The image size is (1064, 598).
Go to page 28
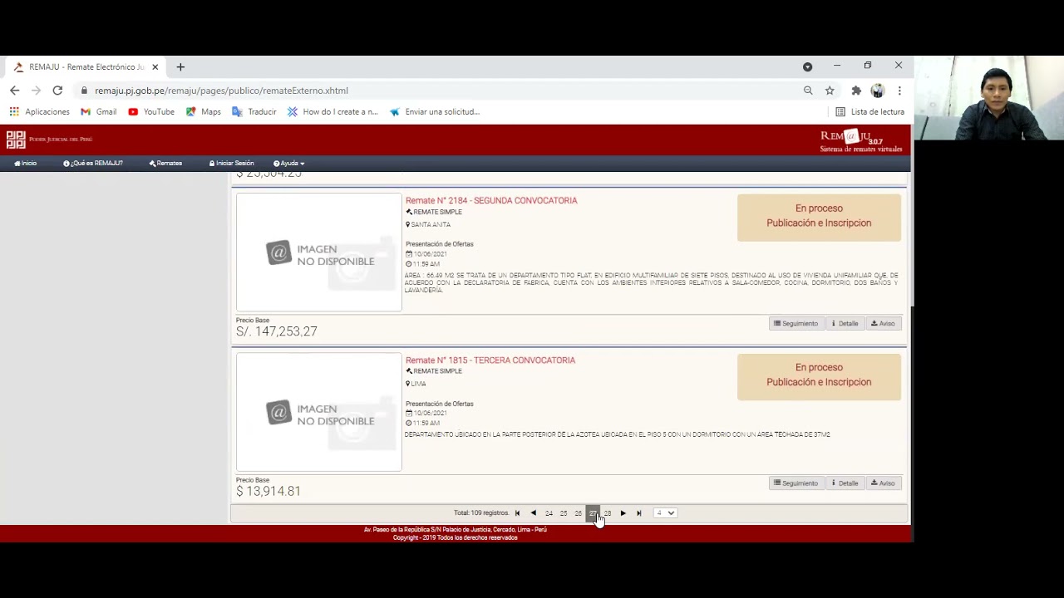pyautogui.click(x=608, y=513)
